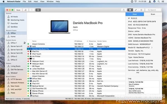Click the MacBook Pro device thumbnail image
167x104 pixels.
tap(60, 27)
